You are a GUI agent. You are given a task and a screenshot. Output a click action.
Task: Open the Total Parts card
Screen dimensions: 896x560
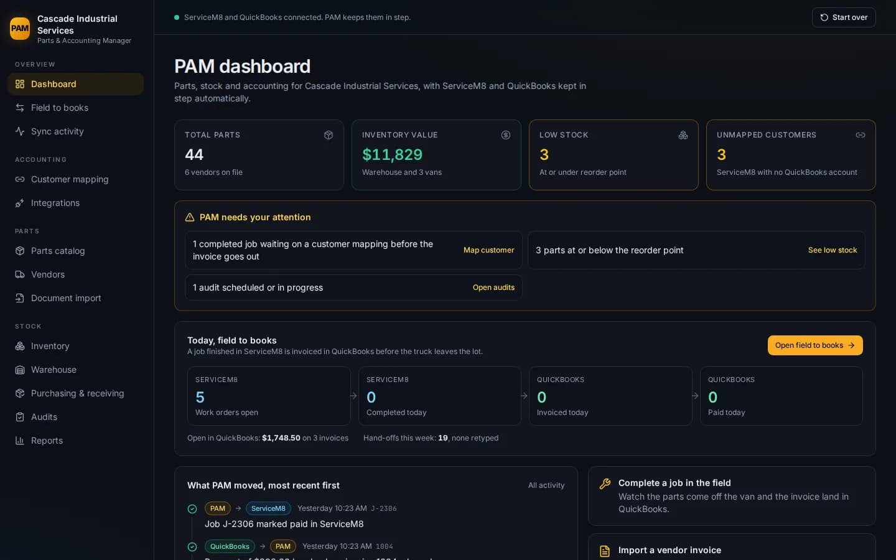click(259, 155)
